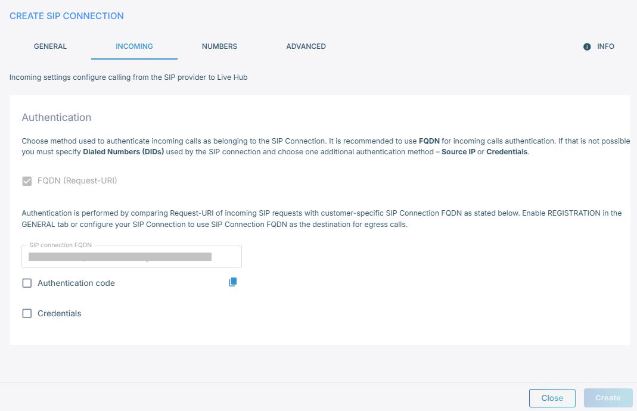The width and height of the screenshot is (637, 411).
Task: Click the CREATE SIP CONNECTION title
Action: (x=67, y=16)
